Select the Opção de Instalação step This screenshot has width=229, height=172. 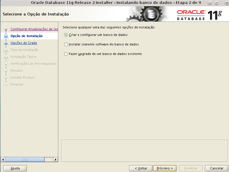pos(27,36)
